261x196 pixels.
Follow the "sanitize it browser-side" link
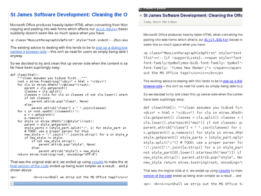(28, 52)
